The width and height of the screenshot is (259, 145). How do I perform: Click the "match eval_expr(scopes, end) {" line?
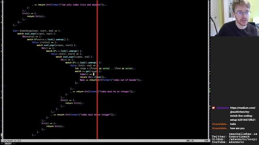pyautogui.click(x=74, y=57)
